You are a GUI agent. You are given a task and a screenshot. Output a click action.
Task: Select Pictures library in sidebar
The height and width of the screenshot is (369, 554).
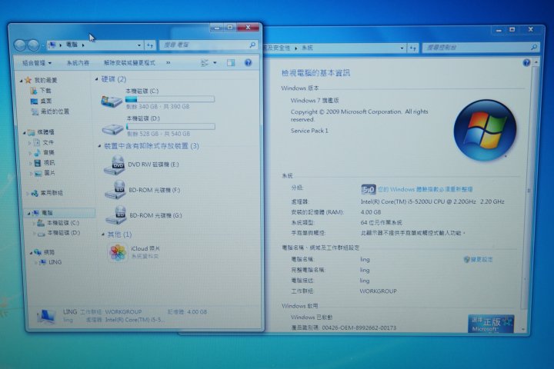coord(45,173)
